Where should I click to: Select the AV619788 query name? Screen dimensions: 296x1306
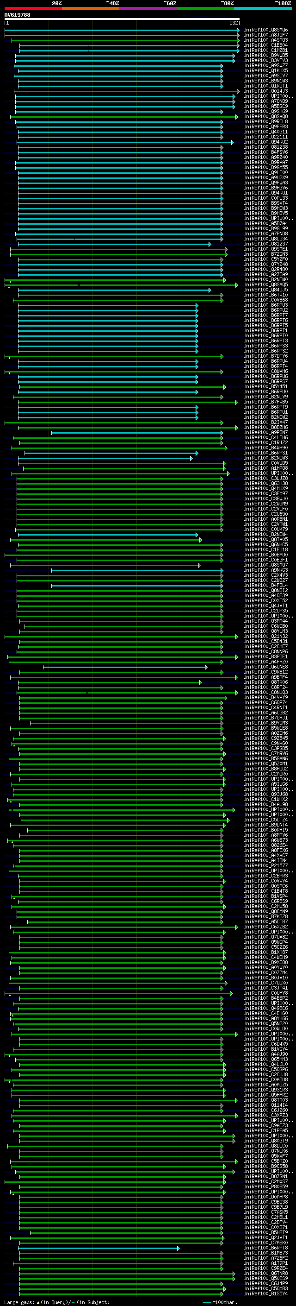(x=17, y=15)
